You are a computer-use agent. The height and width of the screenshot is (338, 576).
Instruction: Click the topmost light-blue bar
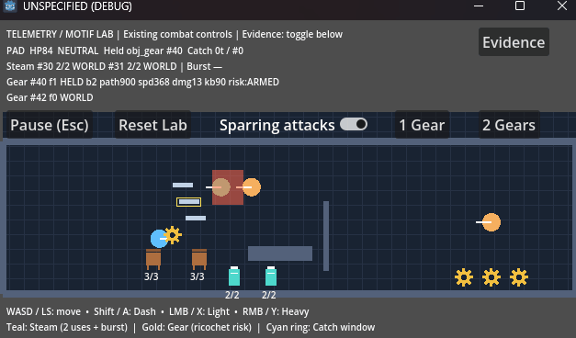[183, 186]
